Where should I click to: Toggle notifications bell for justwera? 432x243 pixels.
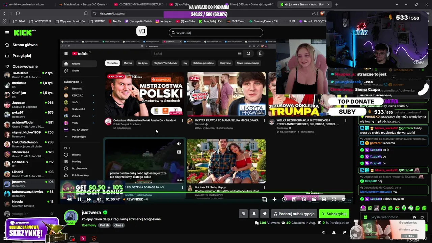(254, 214)
